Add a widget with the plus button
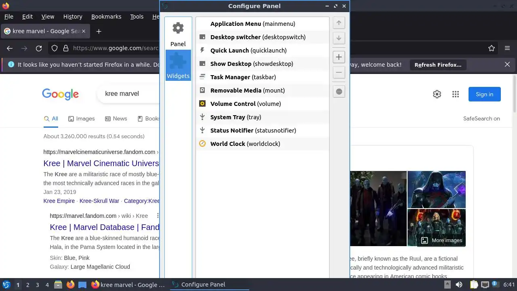This screenshot has width=517, height=291. point(339,57)
